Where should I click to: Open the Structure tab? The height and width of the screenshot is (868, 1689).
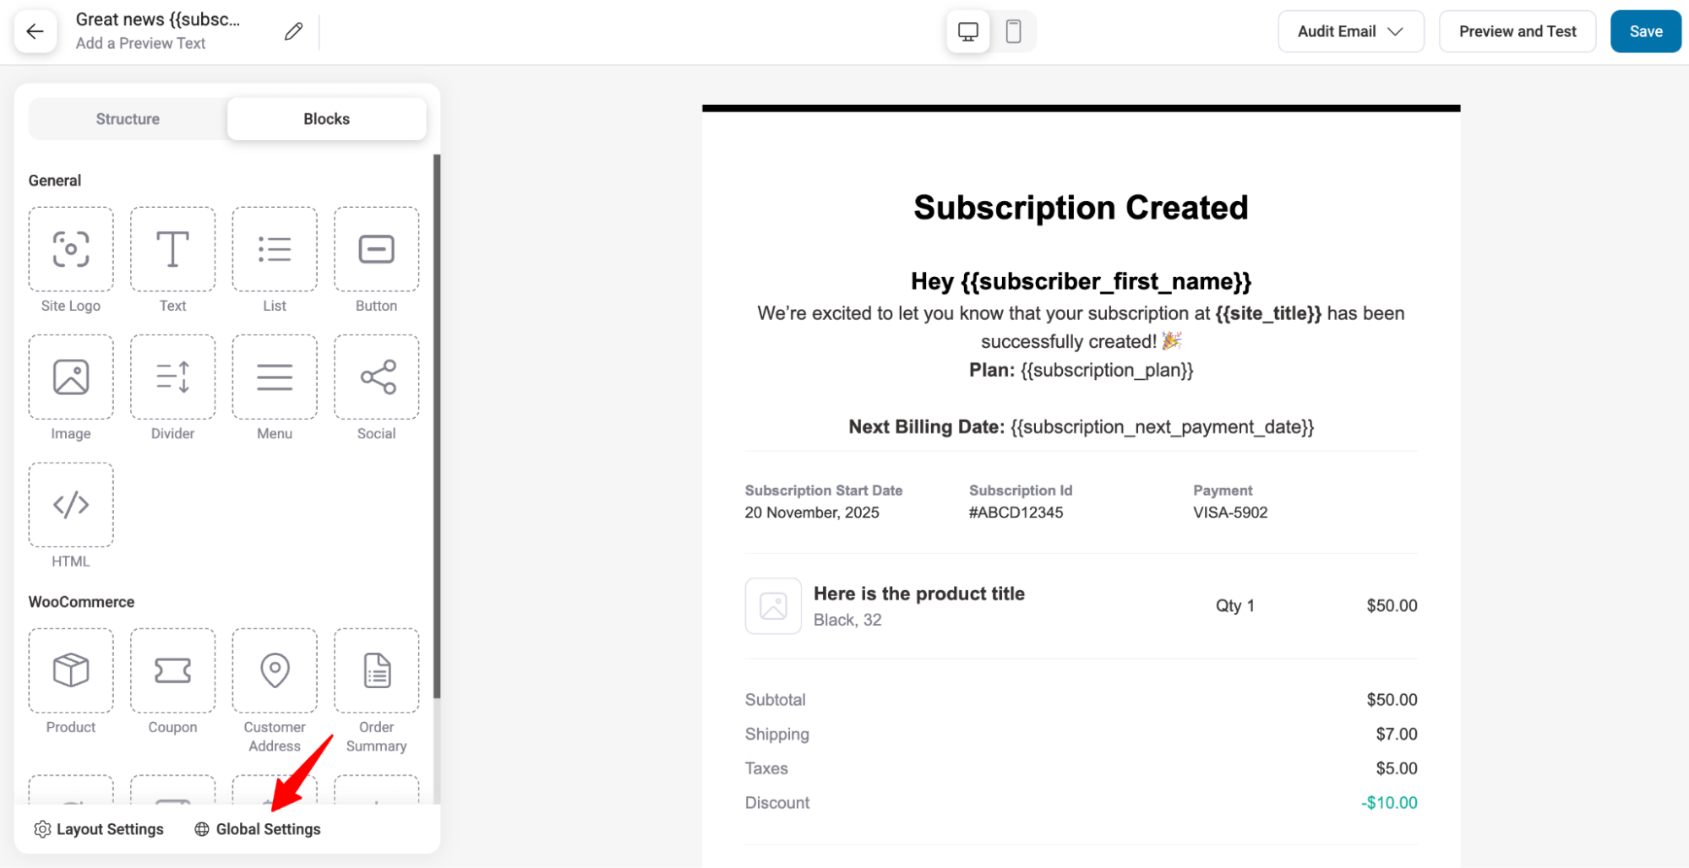tap(128, 119)
